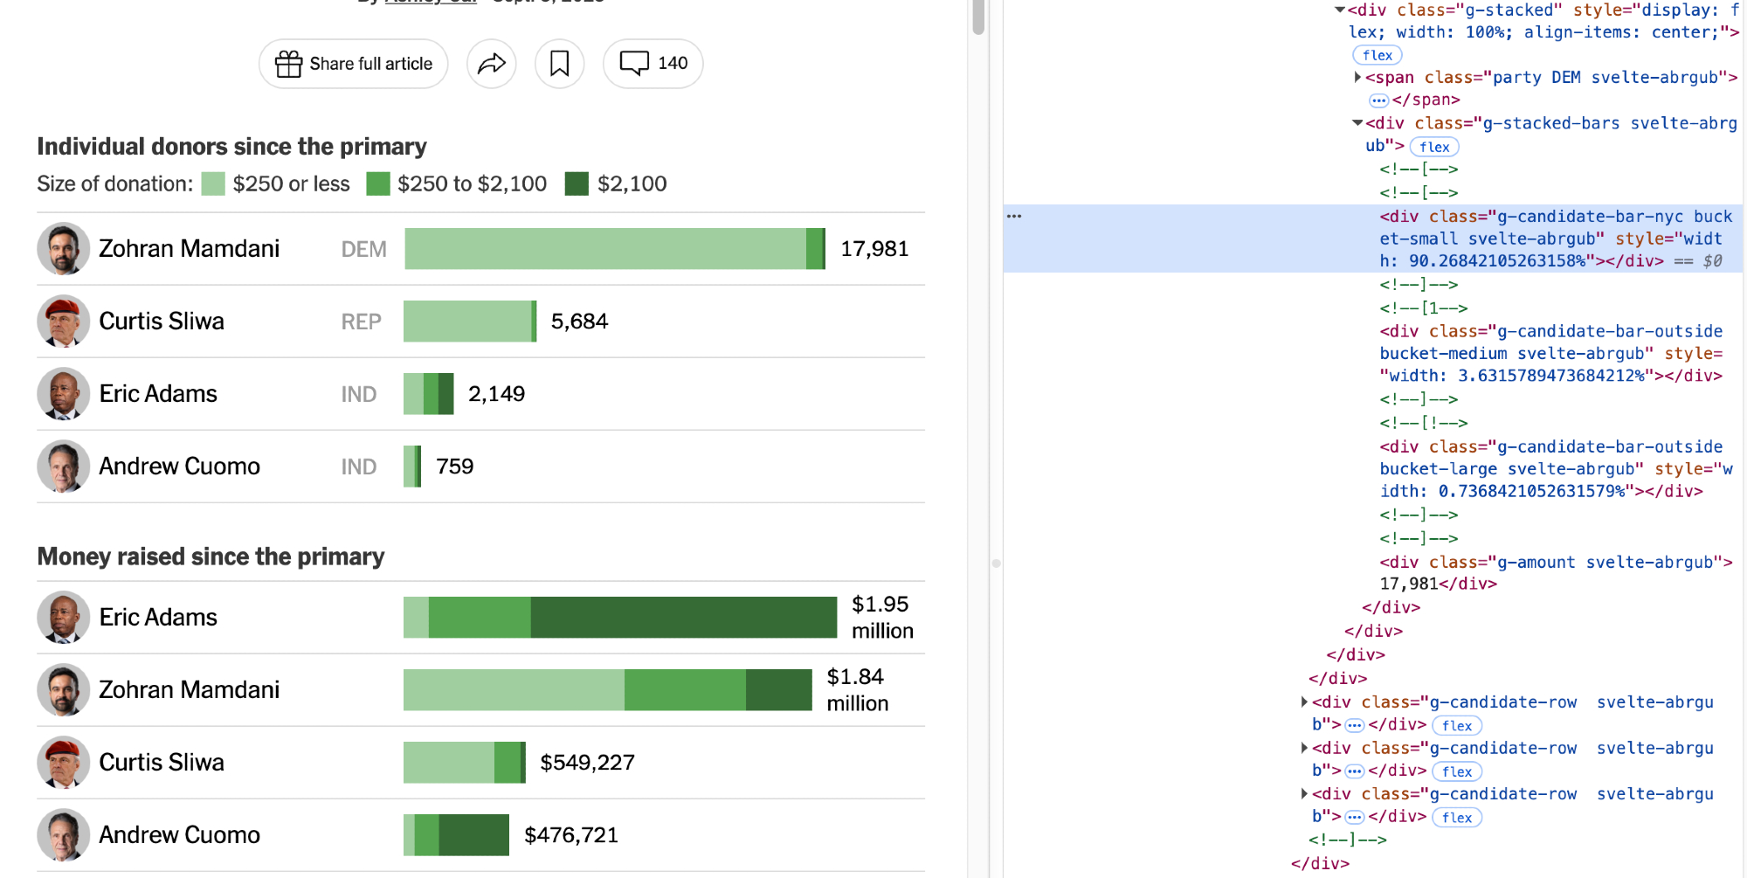Click Andrew Cuomo's avatar in money raised chart
The width and height of the screenshot is (1747, 878).
tap(64, 835)
